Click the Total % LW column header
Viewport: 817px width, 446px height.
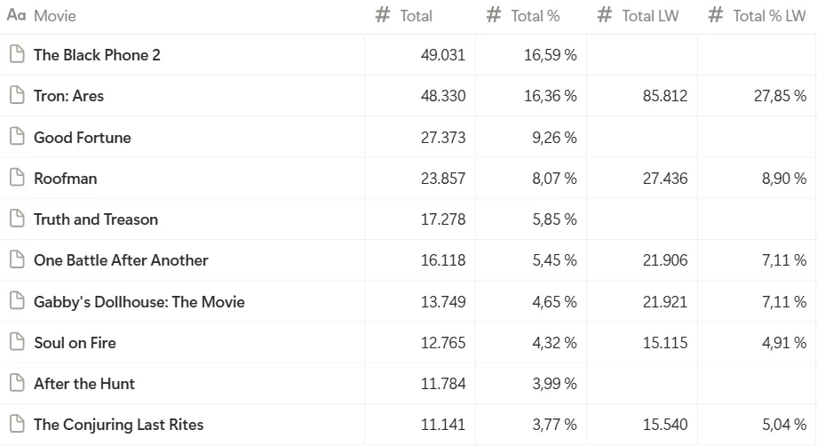coord(768,16)
